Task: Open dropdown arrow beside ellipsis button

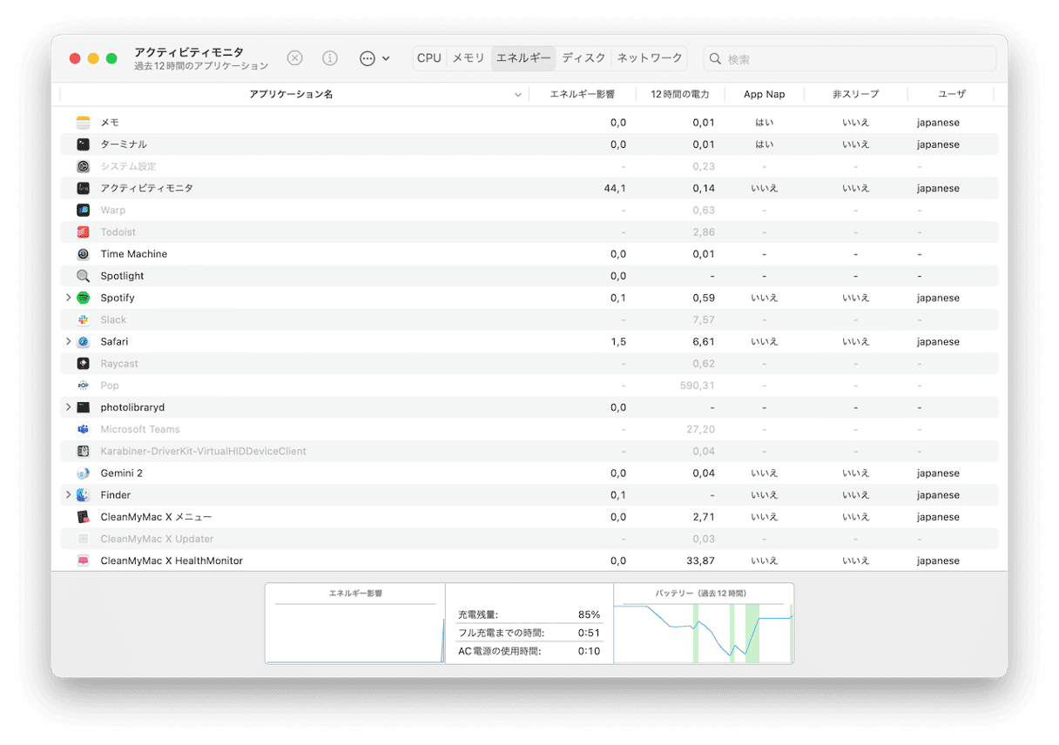Action: (x=386, y=59)
